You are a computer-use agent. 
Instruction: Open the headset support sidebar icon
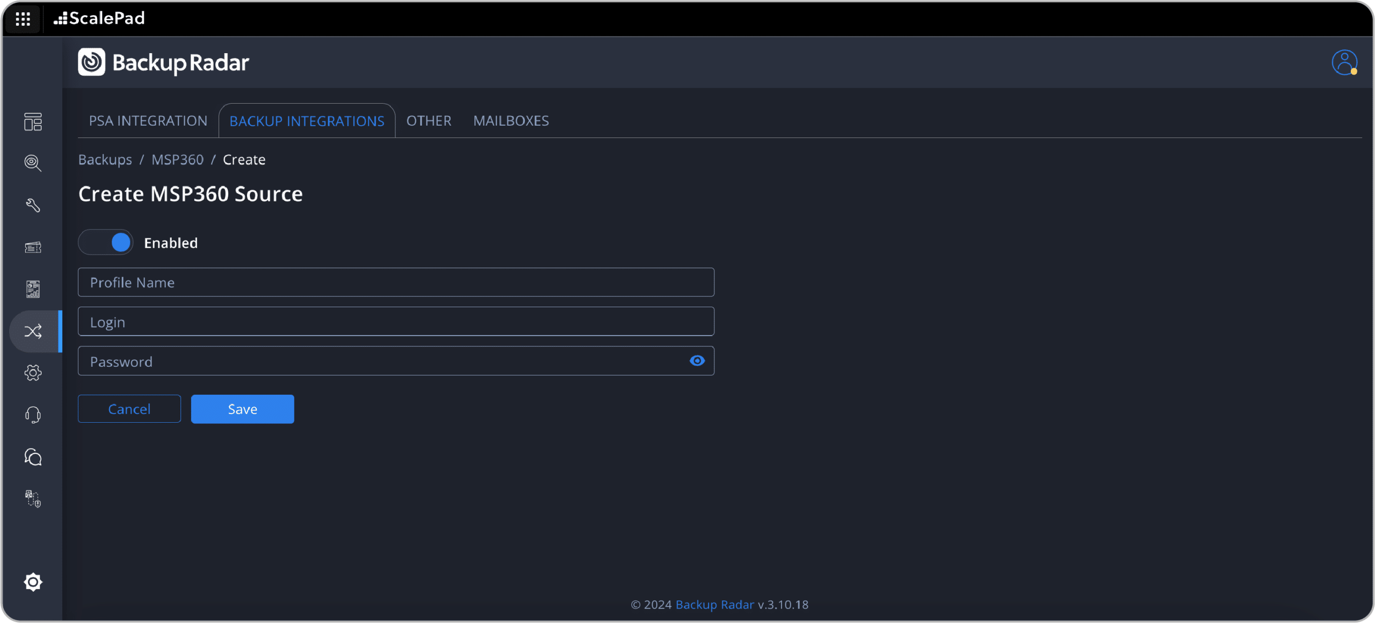[x=33, y=415]
